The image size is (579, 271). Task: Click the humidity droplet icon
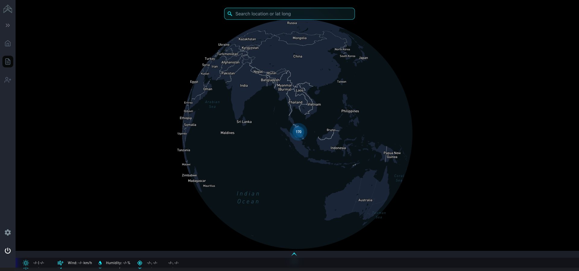coord(100,263)
